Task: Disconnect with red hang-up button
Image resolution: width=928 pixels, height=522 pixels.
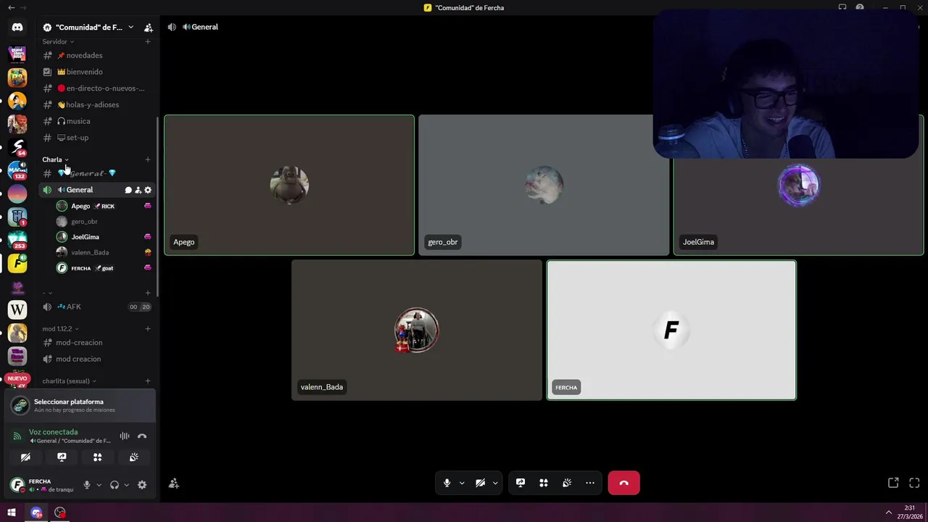Action: (x=623, y=483)
